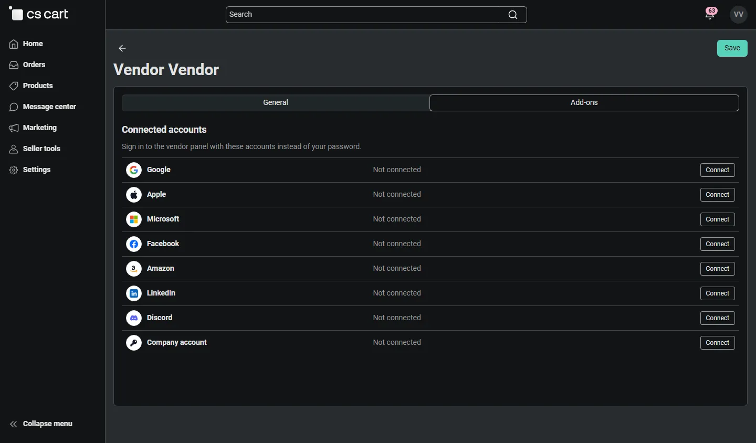The height and width of the screenshot is (443, 756).
Task: Click the Company account key icon
Action: 134,343
